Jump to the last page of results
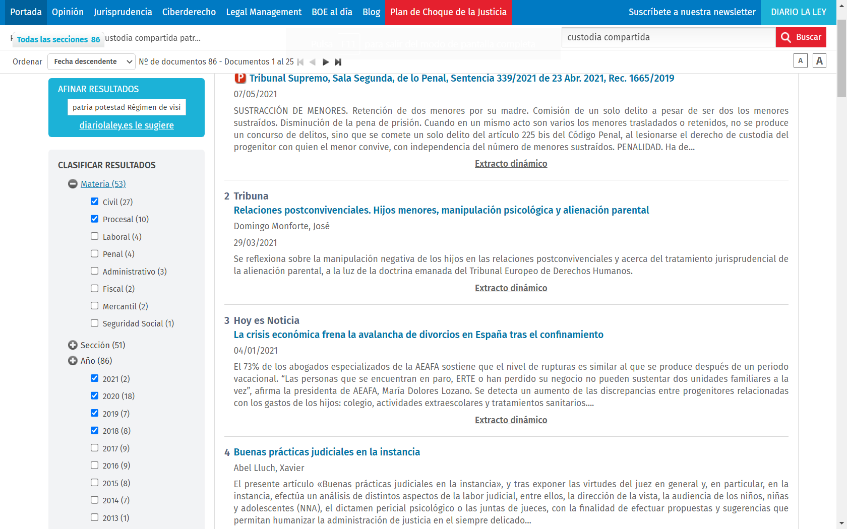847x529 pixels. point(338,62)
